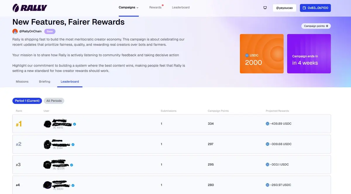Image resolution: width=351 pixels, height=194 pixels.
Task: Click followers icon next to 12.03K
Action: point(54,168)
